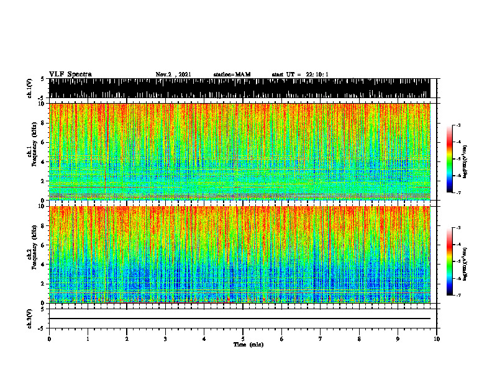Viewport: 492px width, 380px height.
Task: Click time axis tick label 5
Action: coord(243,339)
